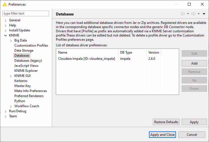Click the DB Type column header
The image size is (209, 142).
pos(126,52)
